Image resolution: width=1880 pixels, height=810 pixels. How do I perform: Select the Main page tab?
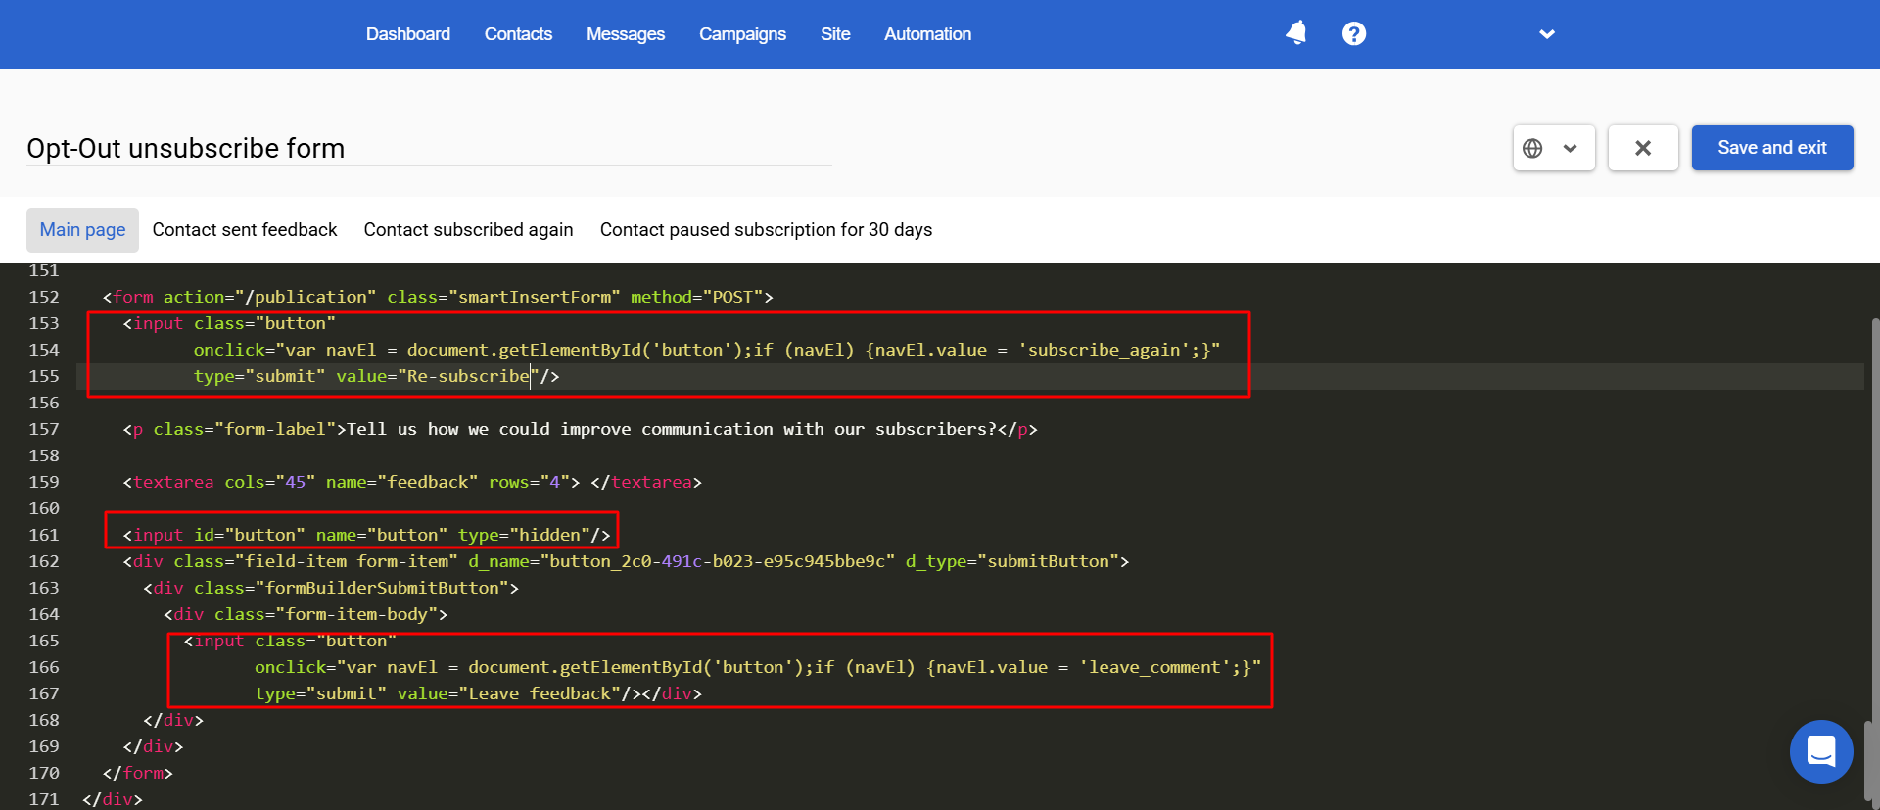click(82, 229)
